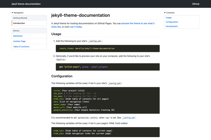The image size is (211, 140).
Task: Click the google_analytics code line
Action: (84, 110)
